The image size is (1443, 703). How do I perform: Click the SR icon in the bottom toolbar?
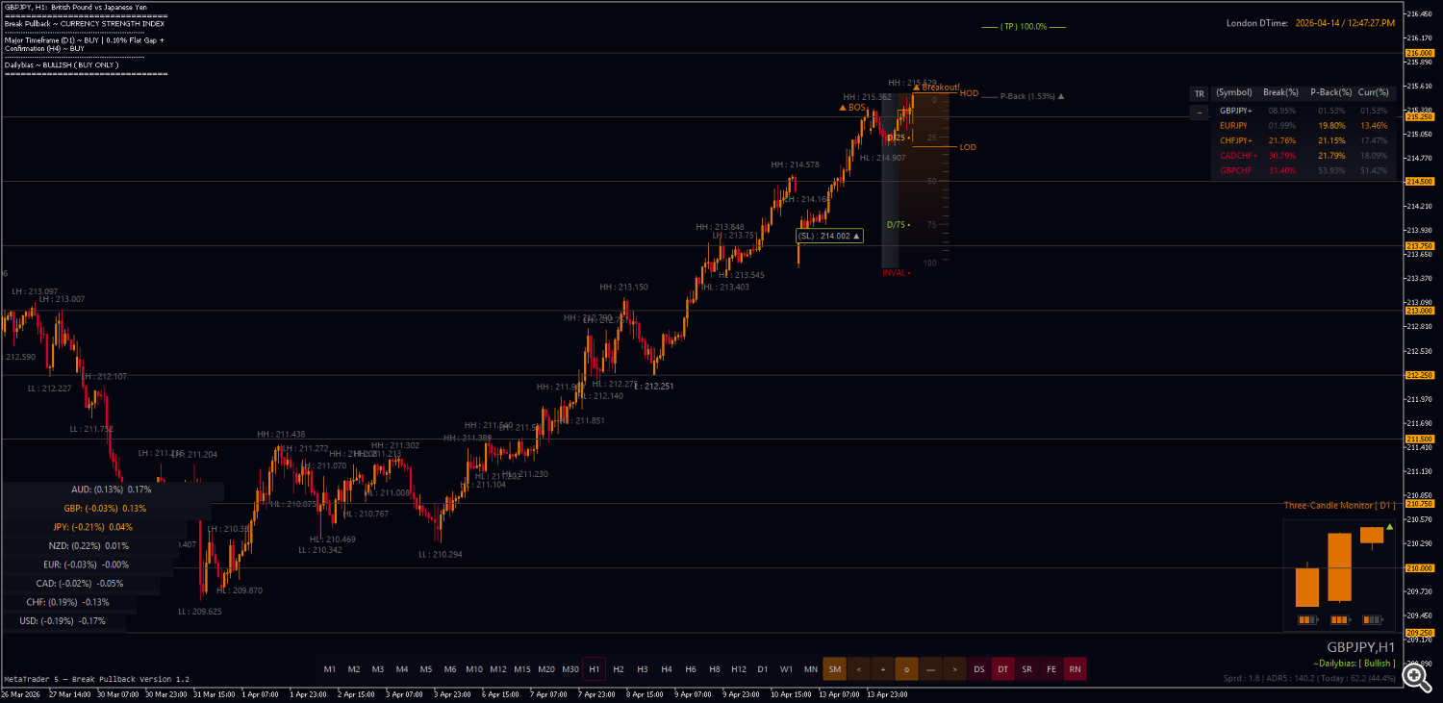coord(1025,668)
